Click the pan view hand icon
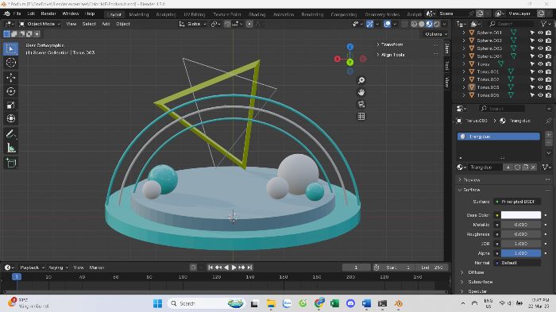Image resolution: width=556 pixels, height=312 pixels. pyautogui.click(x=361, y=92)
